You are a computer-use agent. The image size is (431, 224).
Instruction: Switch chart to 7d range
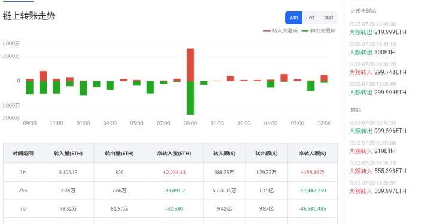point(311,17)
